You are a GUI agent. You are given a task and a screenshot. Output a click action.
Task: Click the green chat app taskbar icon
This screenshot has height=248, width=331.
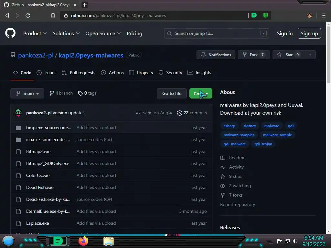(x=58, y=241)
